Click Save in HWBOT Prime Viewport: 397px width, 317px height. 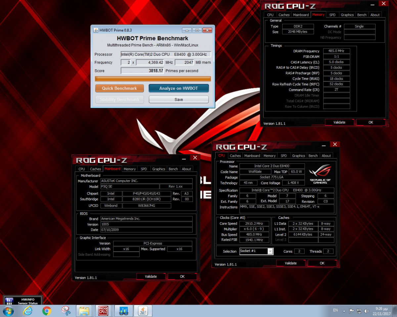pos(179,99)
